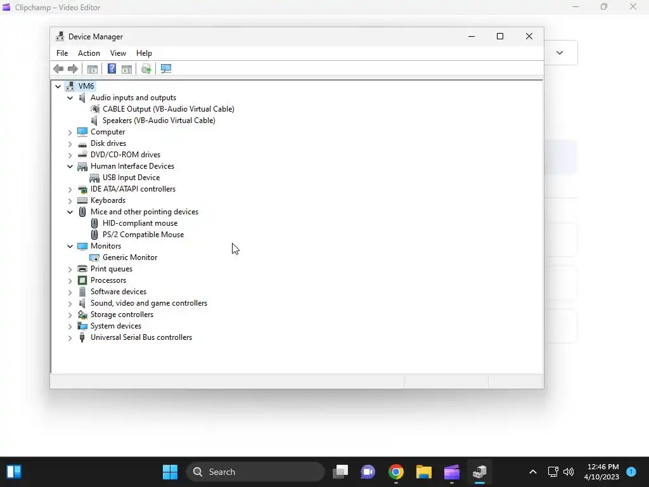Click the Computer category monitor icon
This screenshot has width=649, height=487.
pos(82,132)
